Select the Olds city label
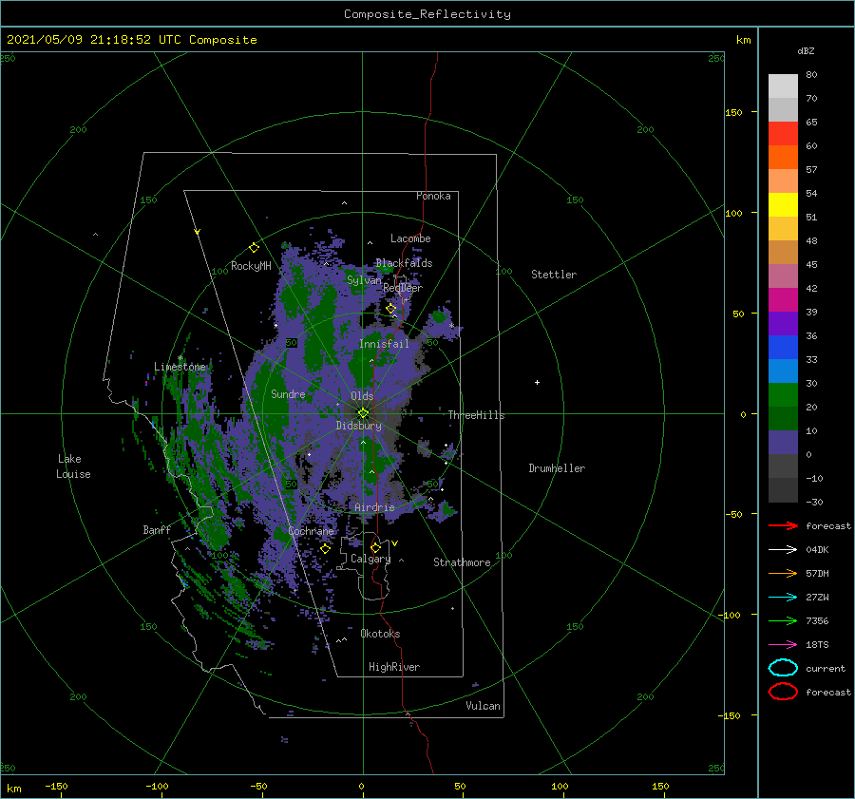Image resolution: width=855 pixels, height=799 pixels. click(362, 396)
